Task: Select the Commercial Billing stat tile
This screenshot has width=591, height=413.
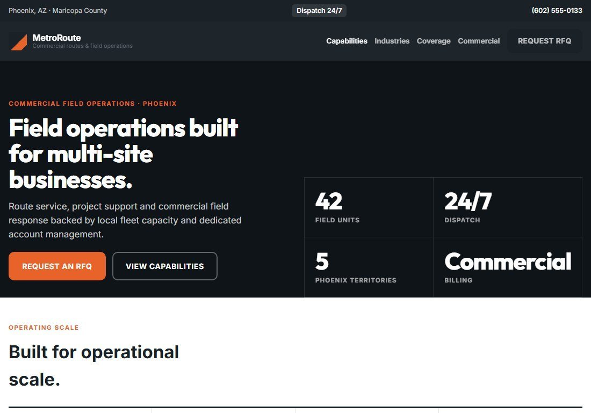Action: [x=508, y=267]
